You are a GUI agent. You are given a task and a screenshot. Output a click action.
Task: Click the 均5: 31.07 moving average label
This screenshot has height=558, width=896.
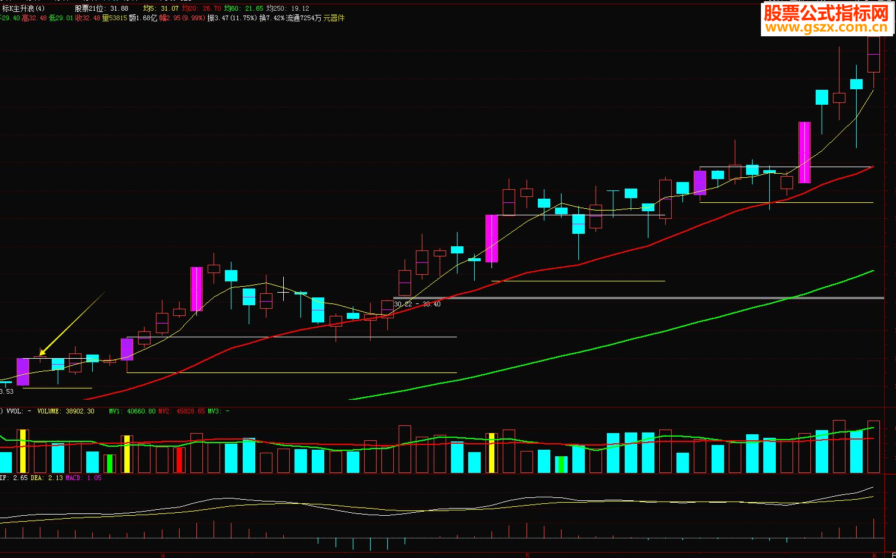161,8
